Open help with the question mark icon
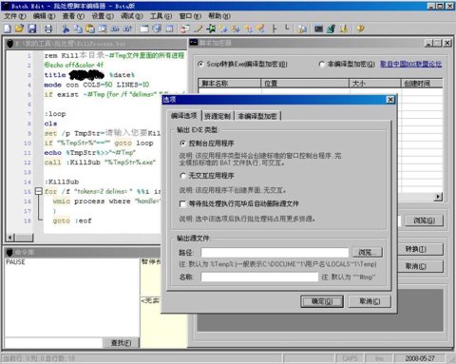The width and height of the screenshot is (456, 364). click(x=360, y=29)
